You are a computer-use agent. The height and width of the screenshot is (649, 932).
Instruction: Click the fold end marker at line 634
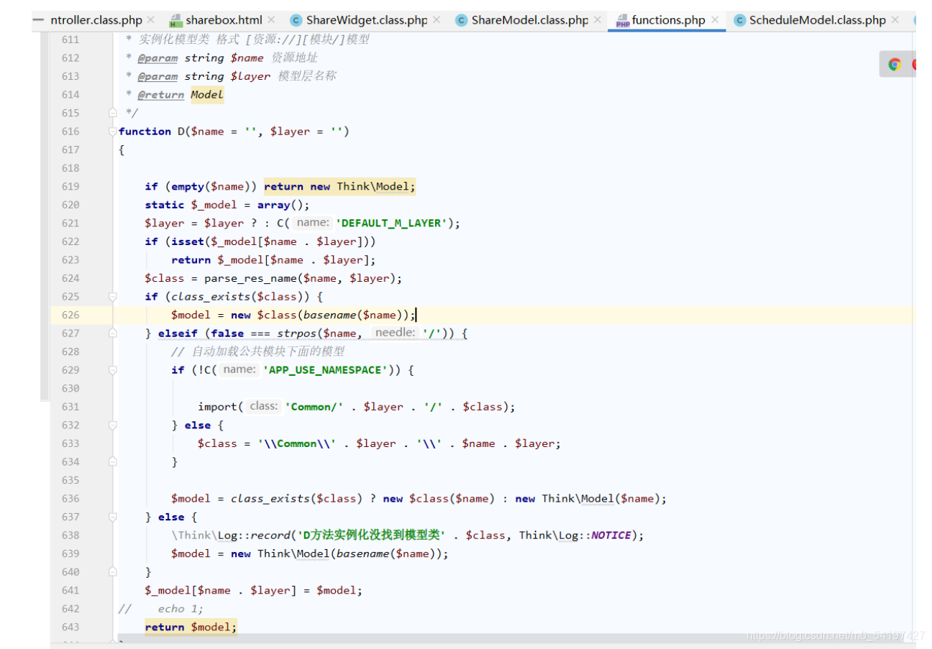click(112, 462)
